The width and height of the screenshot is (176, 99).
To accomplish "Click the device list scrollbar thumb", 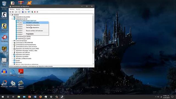I will pos(93,35).
